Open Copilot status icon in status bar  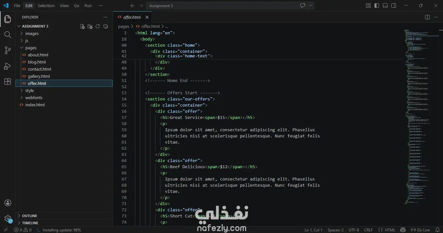[x=403, y=230]
